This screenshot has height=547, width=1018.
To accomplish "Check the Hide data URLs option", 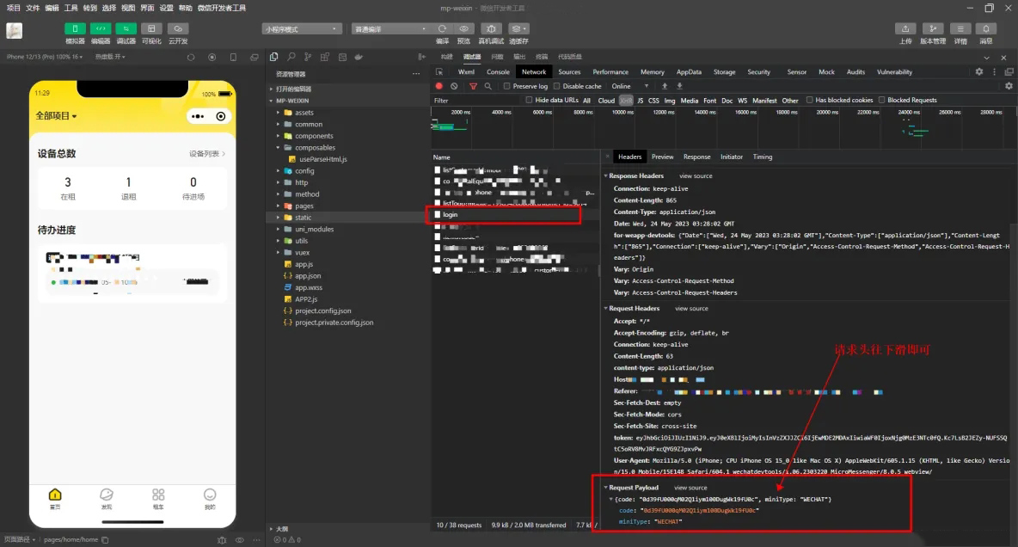I will click(529, 100).
